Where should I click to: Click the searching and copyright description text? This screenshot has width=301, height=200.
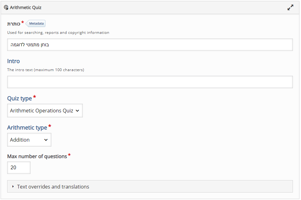[58, 33]
